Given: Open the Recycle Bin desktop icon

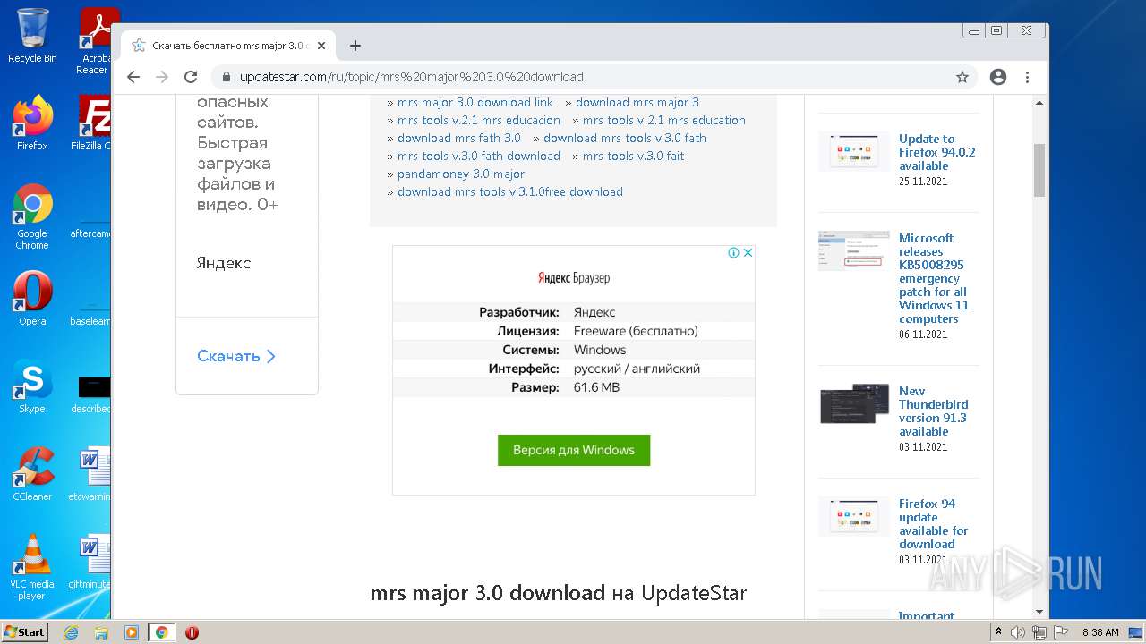Looking at the screenshot, I should pos(32,36).
